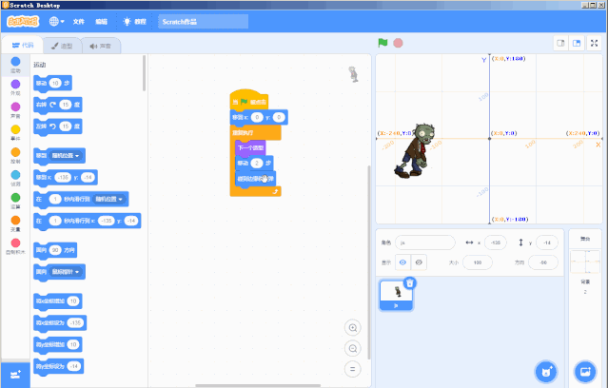The height and width of the screenshot is (388, 608).
Task: Click y value 0 in workspace go-to block
Action: (279, 118)
